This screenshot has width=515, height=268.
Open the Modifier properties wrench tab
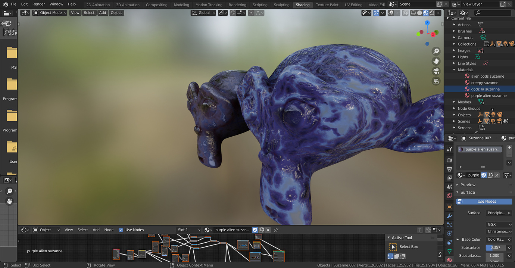pos(449,216)
